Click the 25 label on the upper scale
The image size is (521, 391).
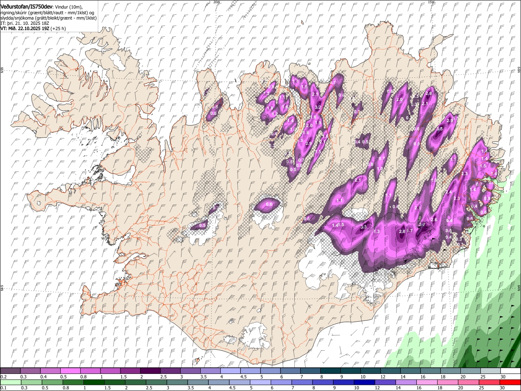[483, 377]
